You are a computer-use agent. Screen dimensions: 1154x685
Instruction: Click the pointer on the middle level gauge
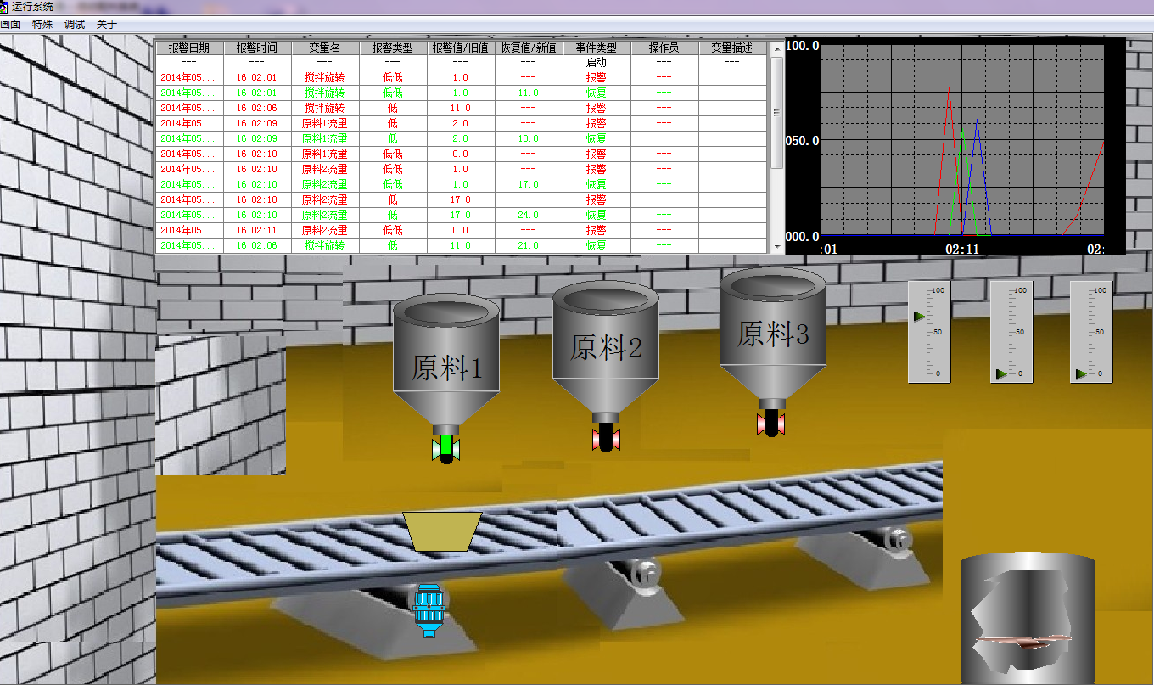[1002, 373]
